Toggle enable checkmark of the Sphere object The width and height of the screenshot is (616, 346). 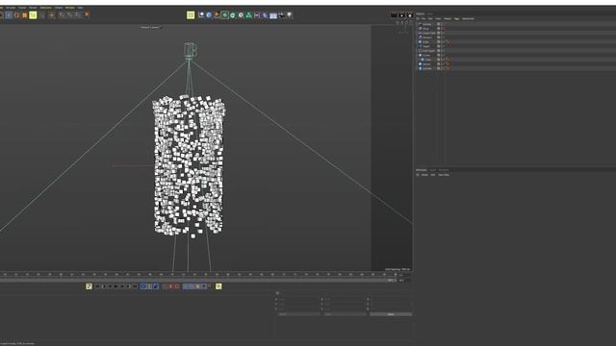[x=444, y=64]
